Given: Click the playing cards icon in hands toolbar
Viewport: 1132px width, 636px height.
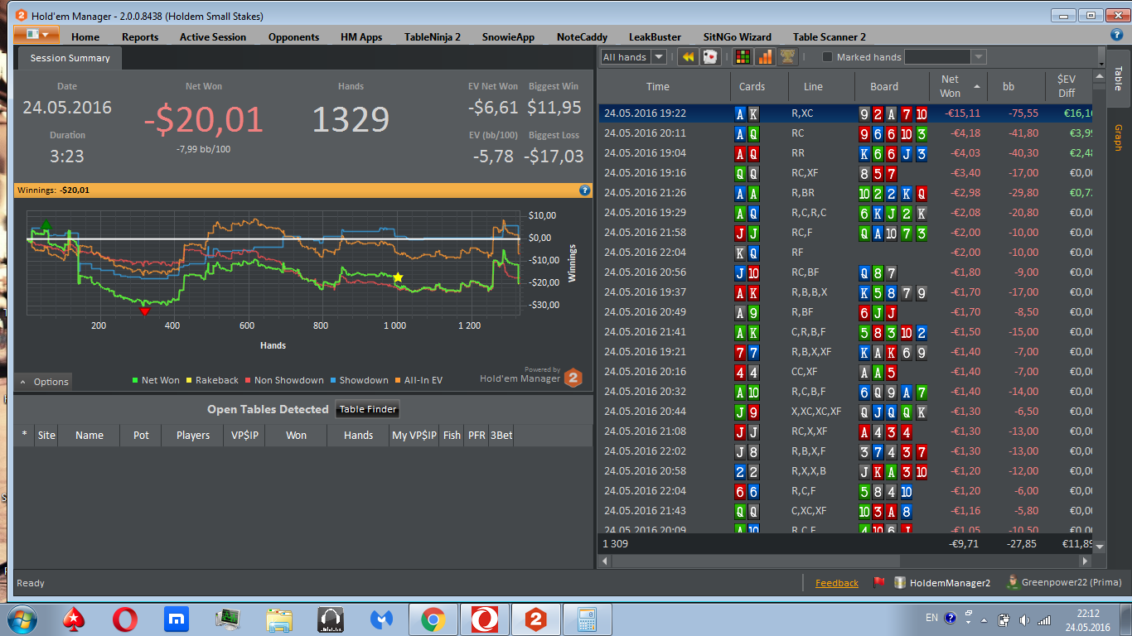Looking at the screenshot, I should pos(710,57).
